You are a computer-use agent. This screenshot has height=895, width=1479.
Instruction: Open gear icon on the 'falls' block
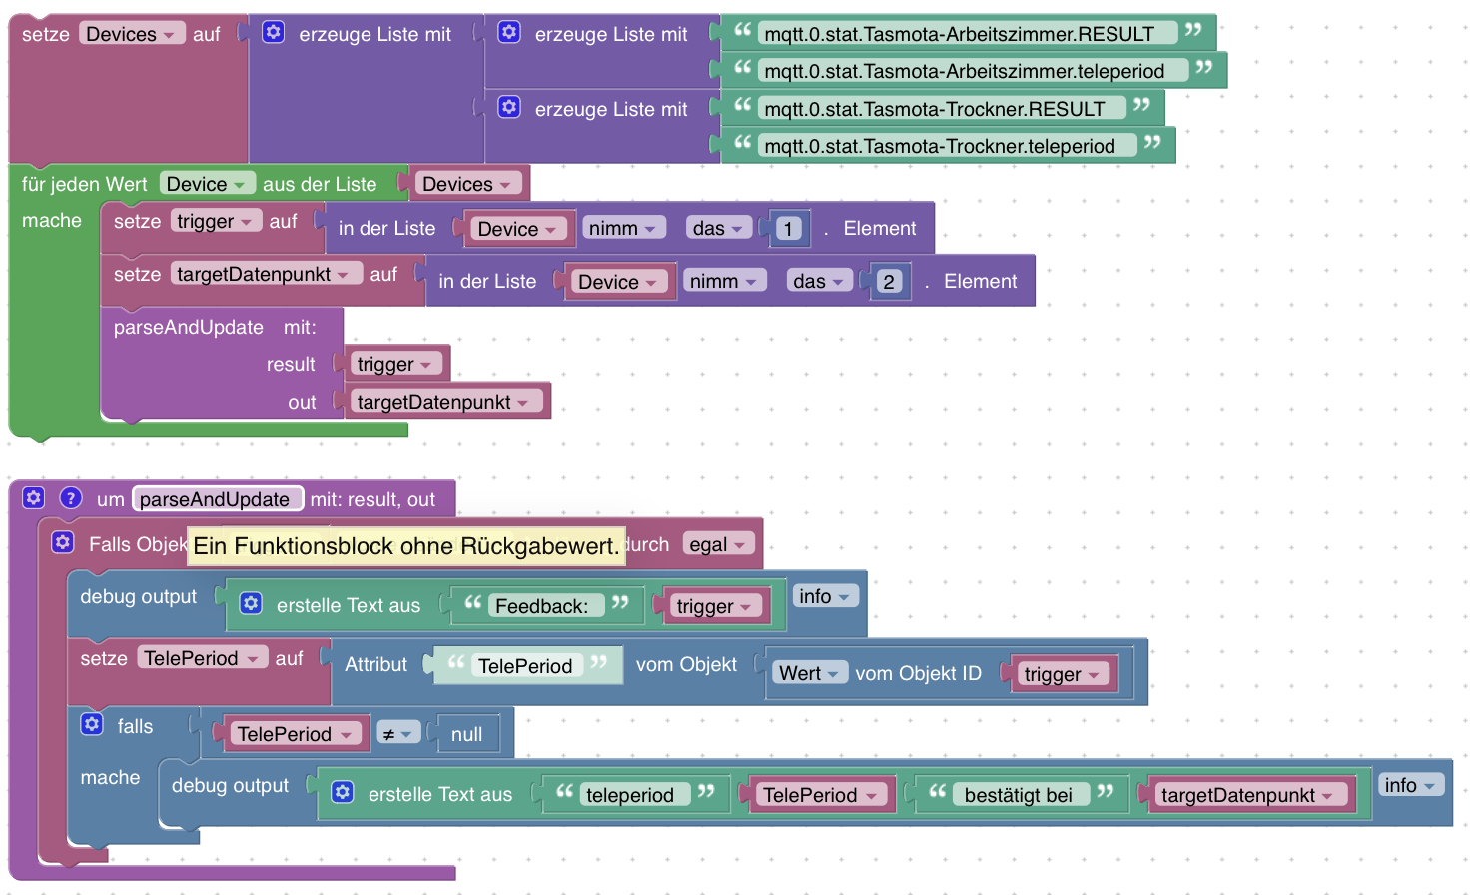click(92, 724)
